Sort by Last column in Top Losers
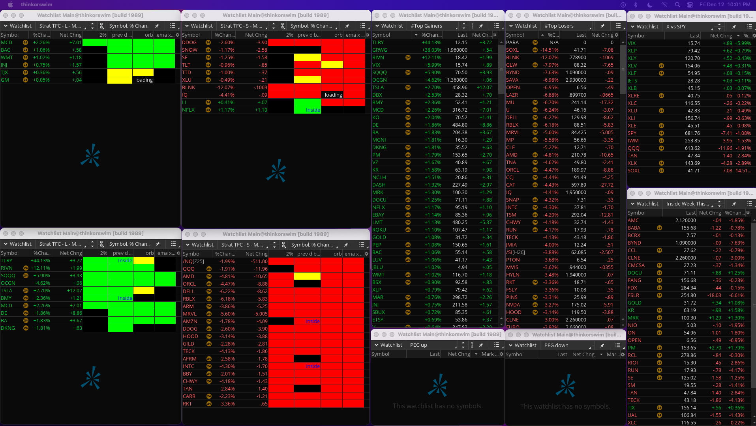The image size is (756, 426). 581,35
